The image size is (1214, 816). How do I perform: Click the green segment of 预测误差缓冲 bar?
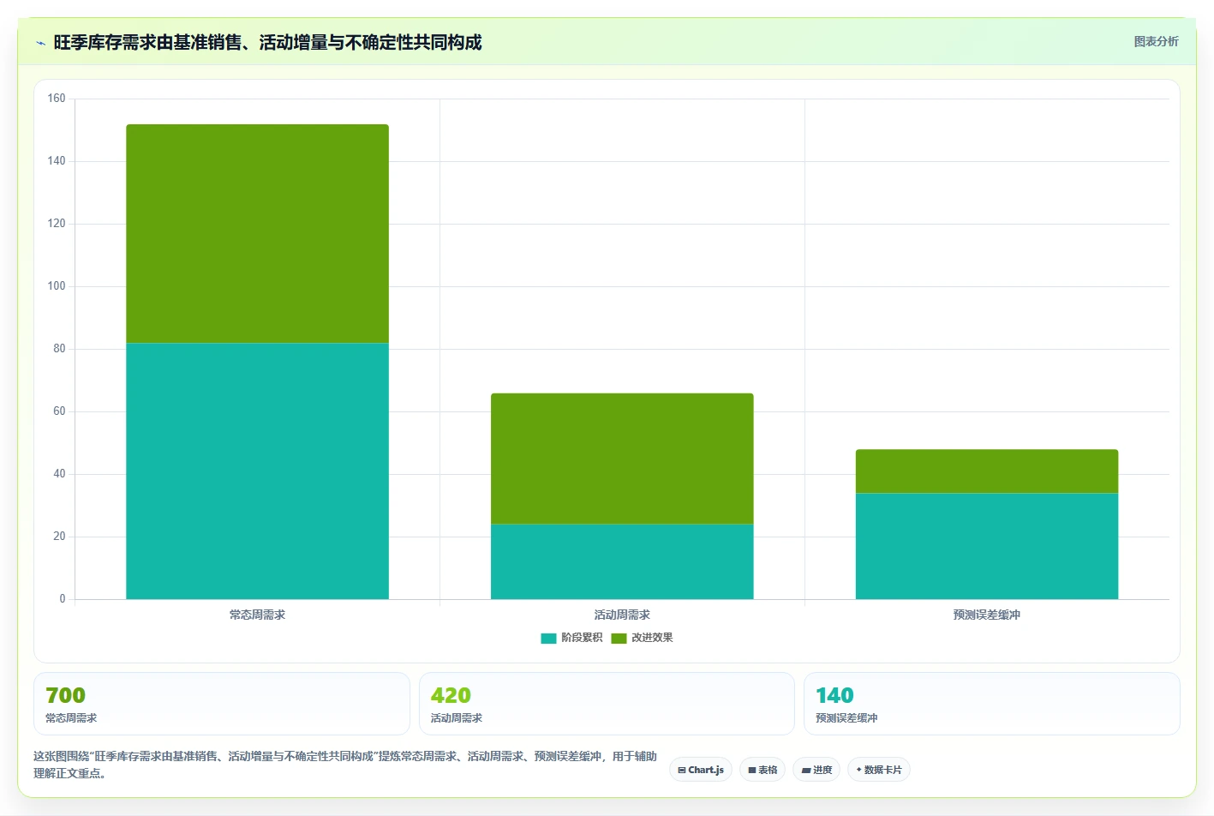pyautogui.click(x=987, y=471)
